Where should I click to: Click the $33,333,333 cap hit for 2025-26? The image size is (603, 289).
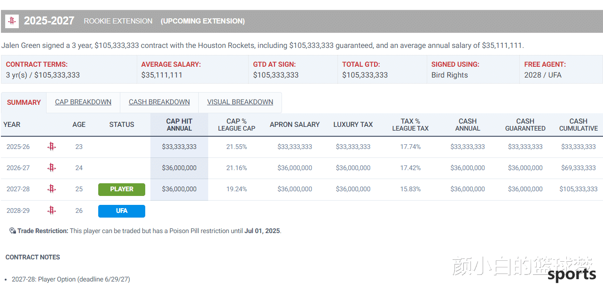(180, 147)
